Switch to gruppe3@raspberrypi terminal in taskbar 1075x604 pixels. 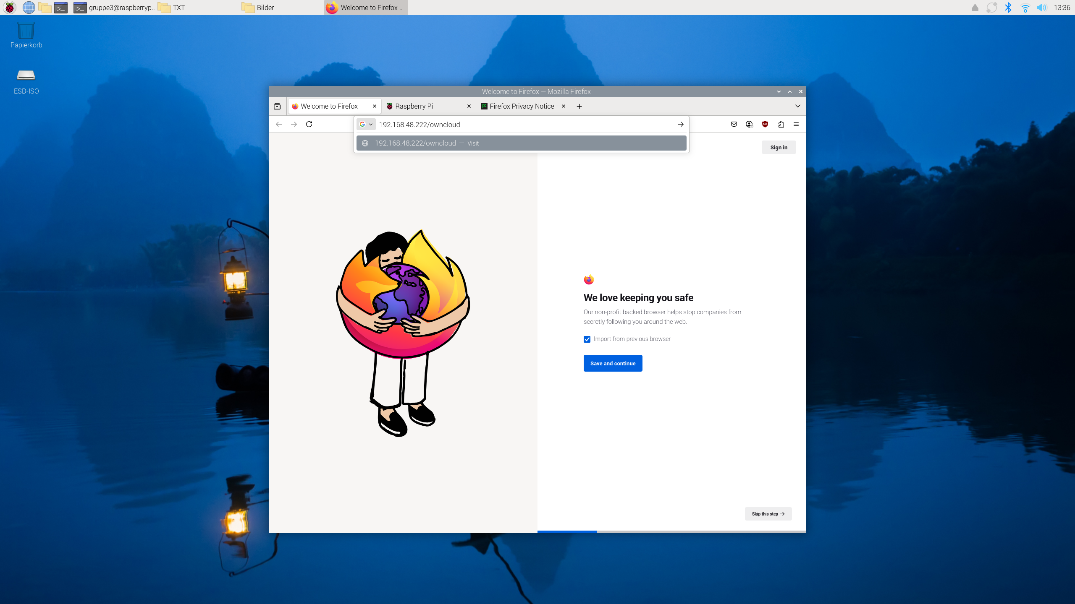pyautogui.click(x=114, y=8)
